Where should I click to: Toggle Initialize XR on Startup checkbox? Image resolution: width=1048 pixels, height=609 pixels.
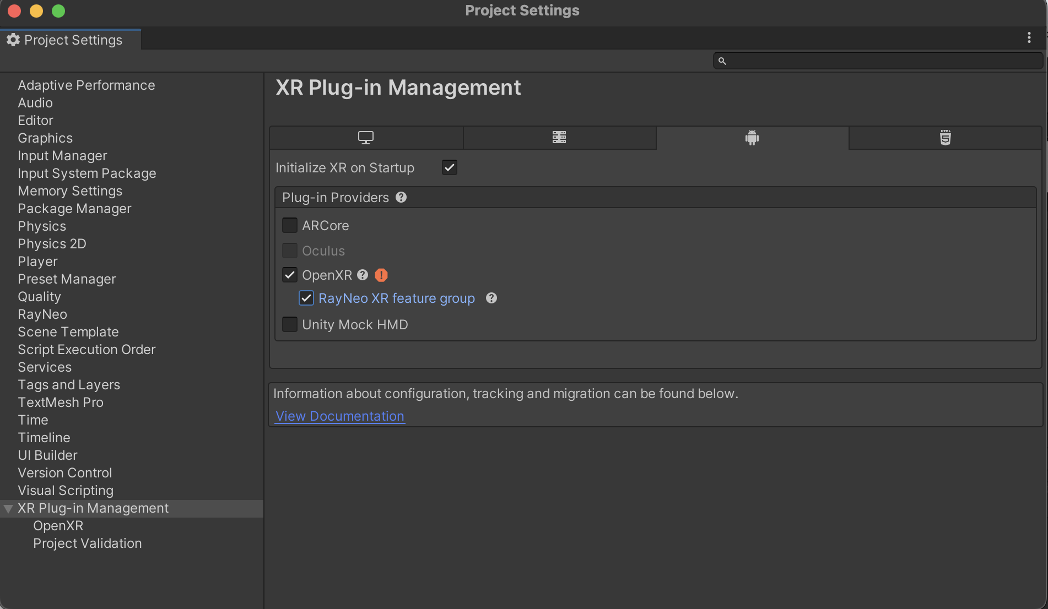tap(450, 167)
